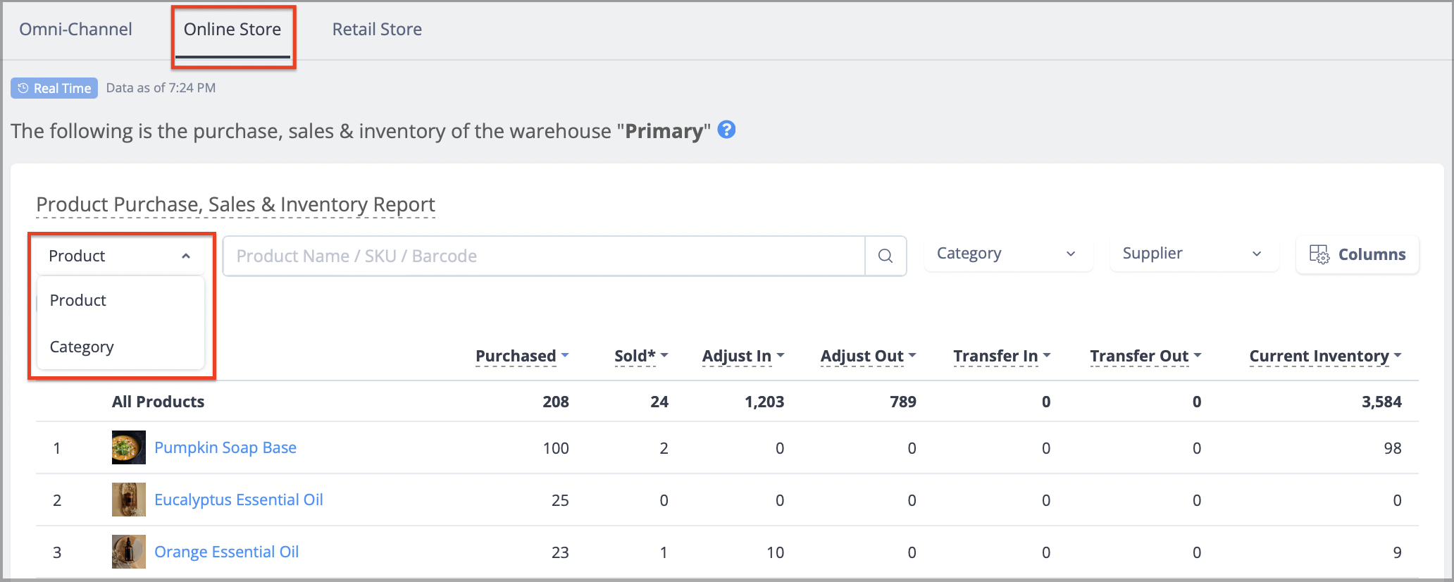The height and width of the screenshot is (582, 1454).
Task: Sort by Current Inventory column
Action: [x=1325, y=356]
